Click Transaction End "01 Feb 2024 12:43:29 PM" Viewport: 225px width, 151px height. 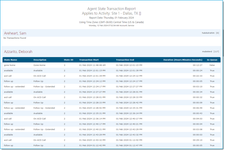click(129, 129)
